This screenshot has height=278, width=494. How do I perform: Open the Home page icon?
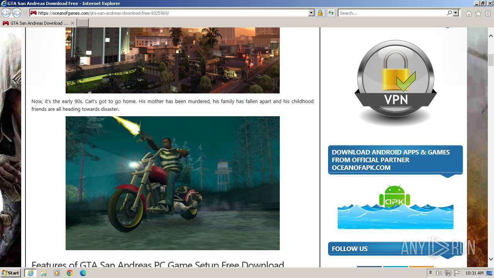[x=469, y=14]
